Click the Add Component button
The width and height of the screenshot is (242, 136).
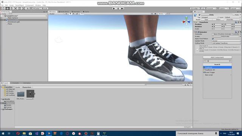[217, 57]
